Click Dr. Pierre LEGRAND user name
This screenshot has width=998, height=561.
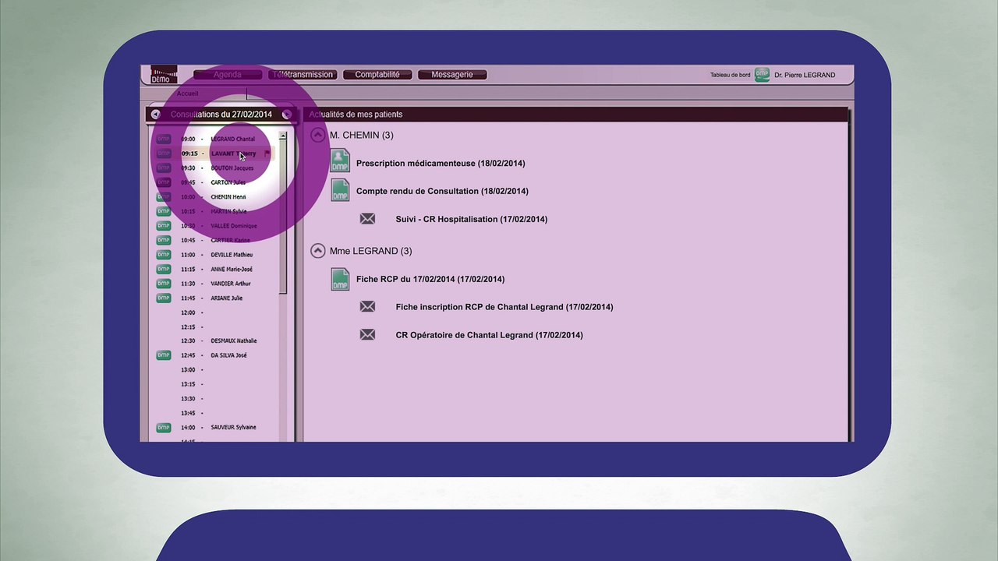[805, 75]
